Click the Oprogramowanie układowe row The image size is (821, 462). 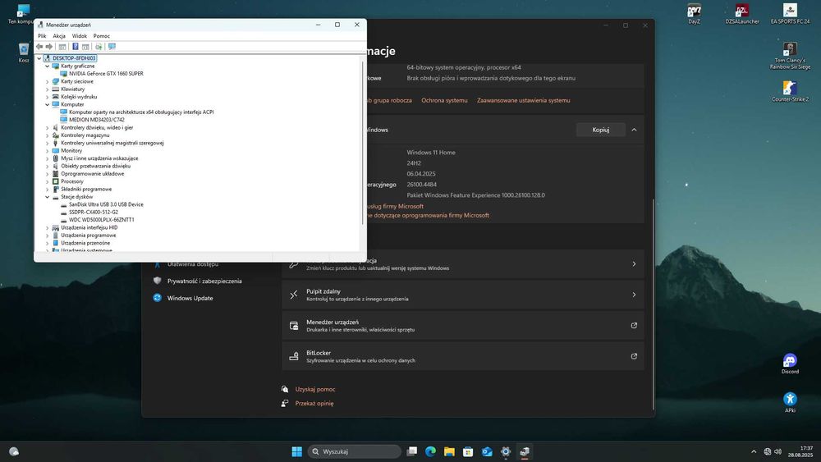tap(92, 174)
